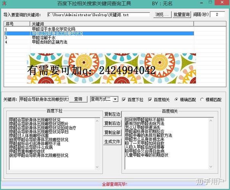The height and width of the screenshot is (190, 230).
Task: Maximize the query tool window
Action: [211, 3]
